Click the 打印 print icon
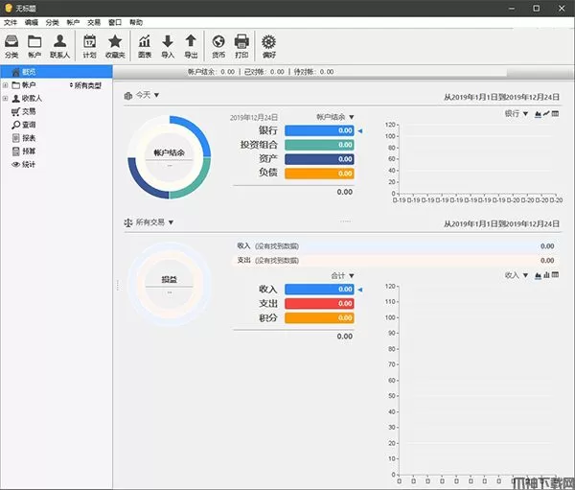Screen dimensions: 575x490 click(241, 46)
